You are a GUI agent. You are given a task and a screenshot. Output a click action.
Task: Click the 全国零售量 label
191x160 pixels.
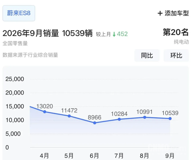click(x=15, y=43)
